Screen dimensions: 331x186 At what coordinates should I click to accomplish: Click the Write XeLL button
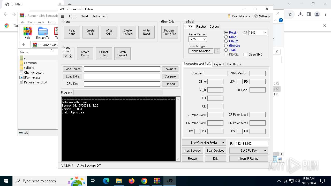tap(109, 32)
